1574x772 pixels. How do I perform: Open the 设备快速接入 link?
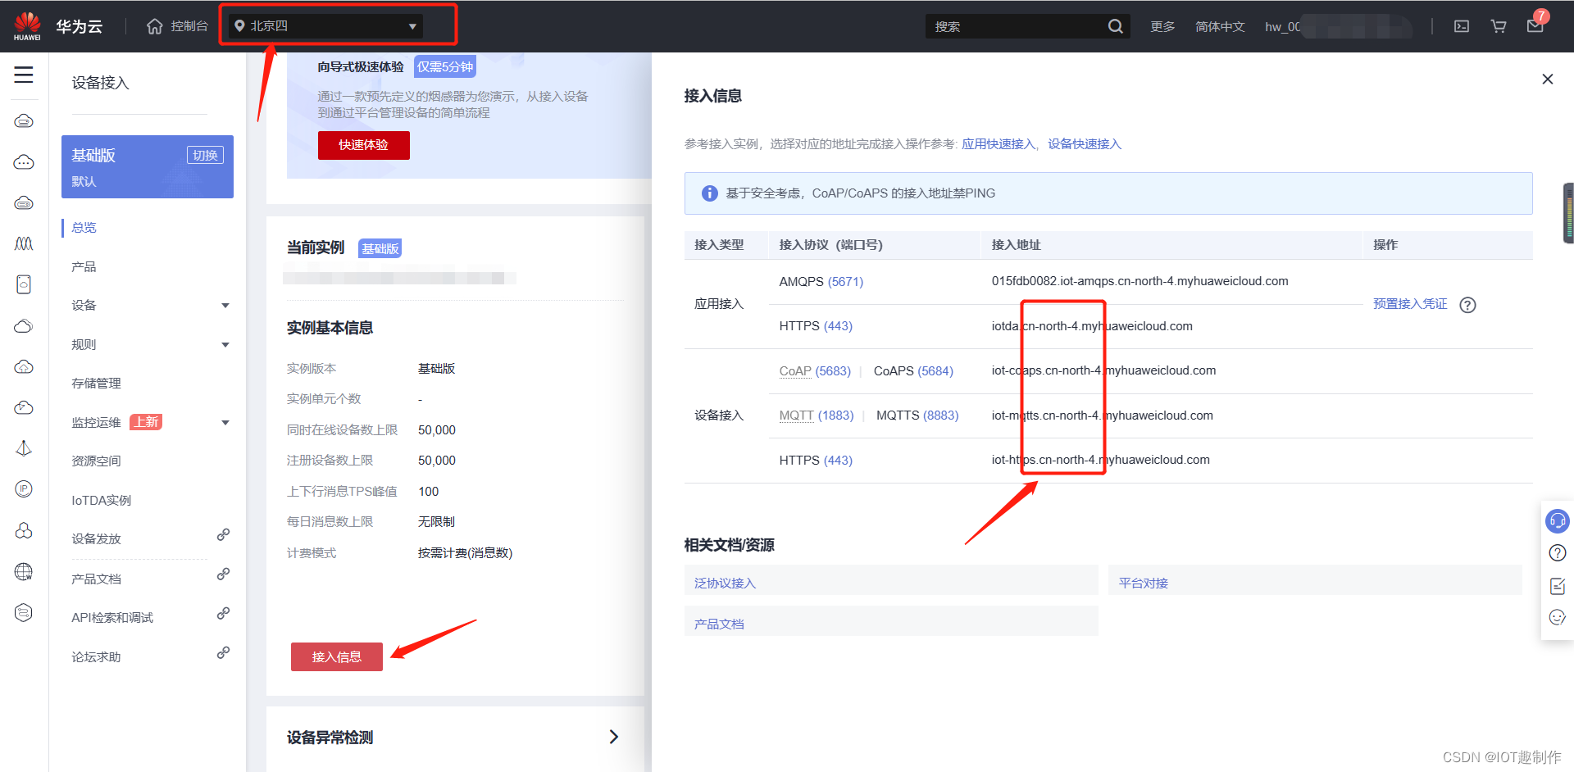click(1085, 144)
